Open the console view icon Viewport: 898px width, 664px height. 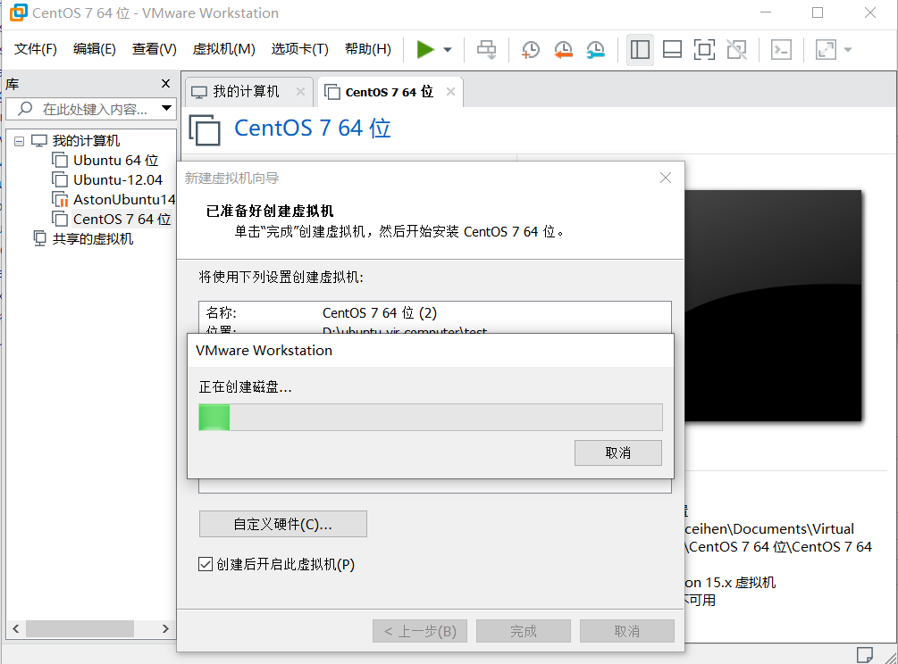tap(781, 50)
